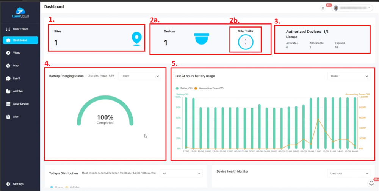Toggle the Generating Power(W) legend series
This screenshot has height=191, width=379.
coord(209,88)
